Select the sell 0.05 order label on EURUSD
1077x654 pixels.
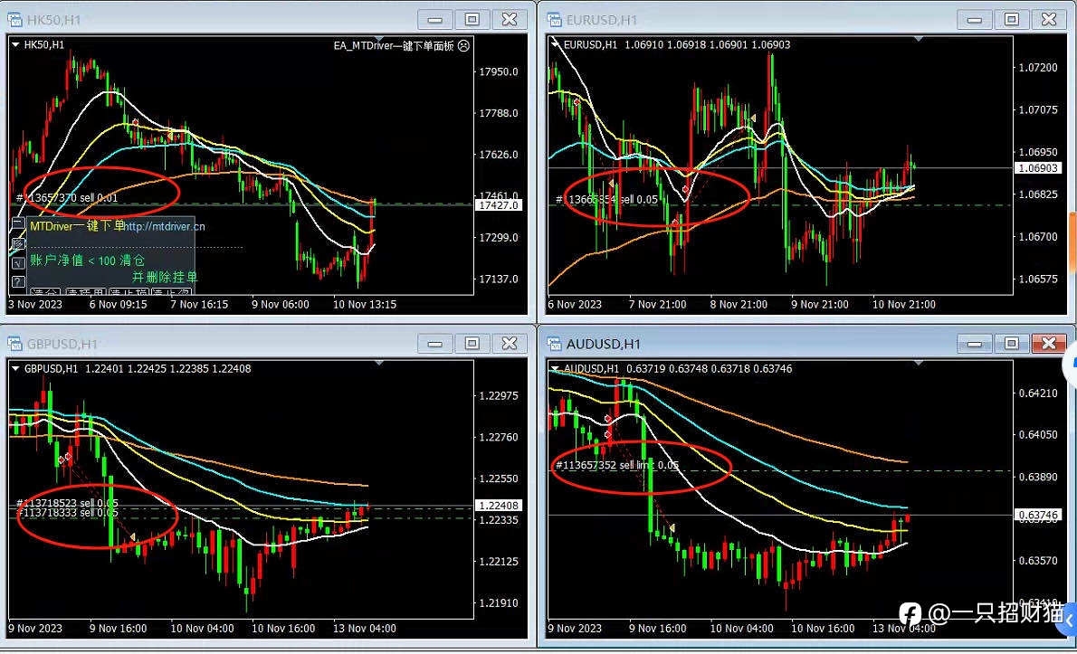tap(606, 200)
